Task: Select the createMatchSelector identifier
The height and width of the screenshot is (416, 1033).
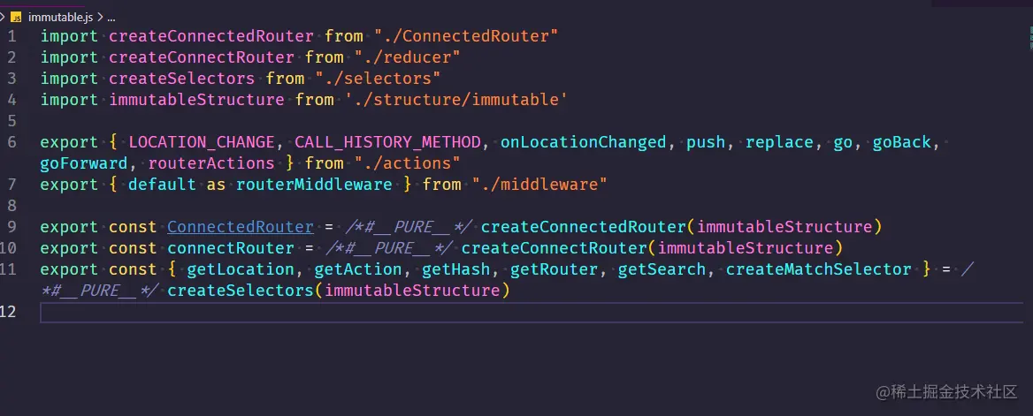Action: click(819, 269)
